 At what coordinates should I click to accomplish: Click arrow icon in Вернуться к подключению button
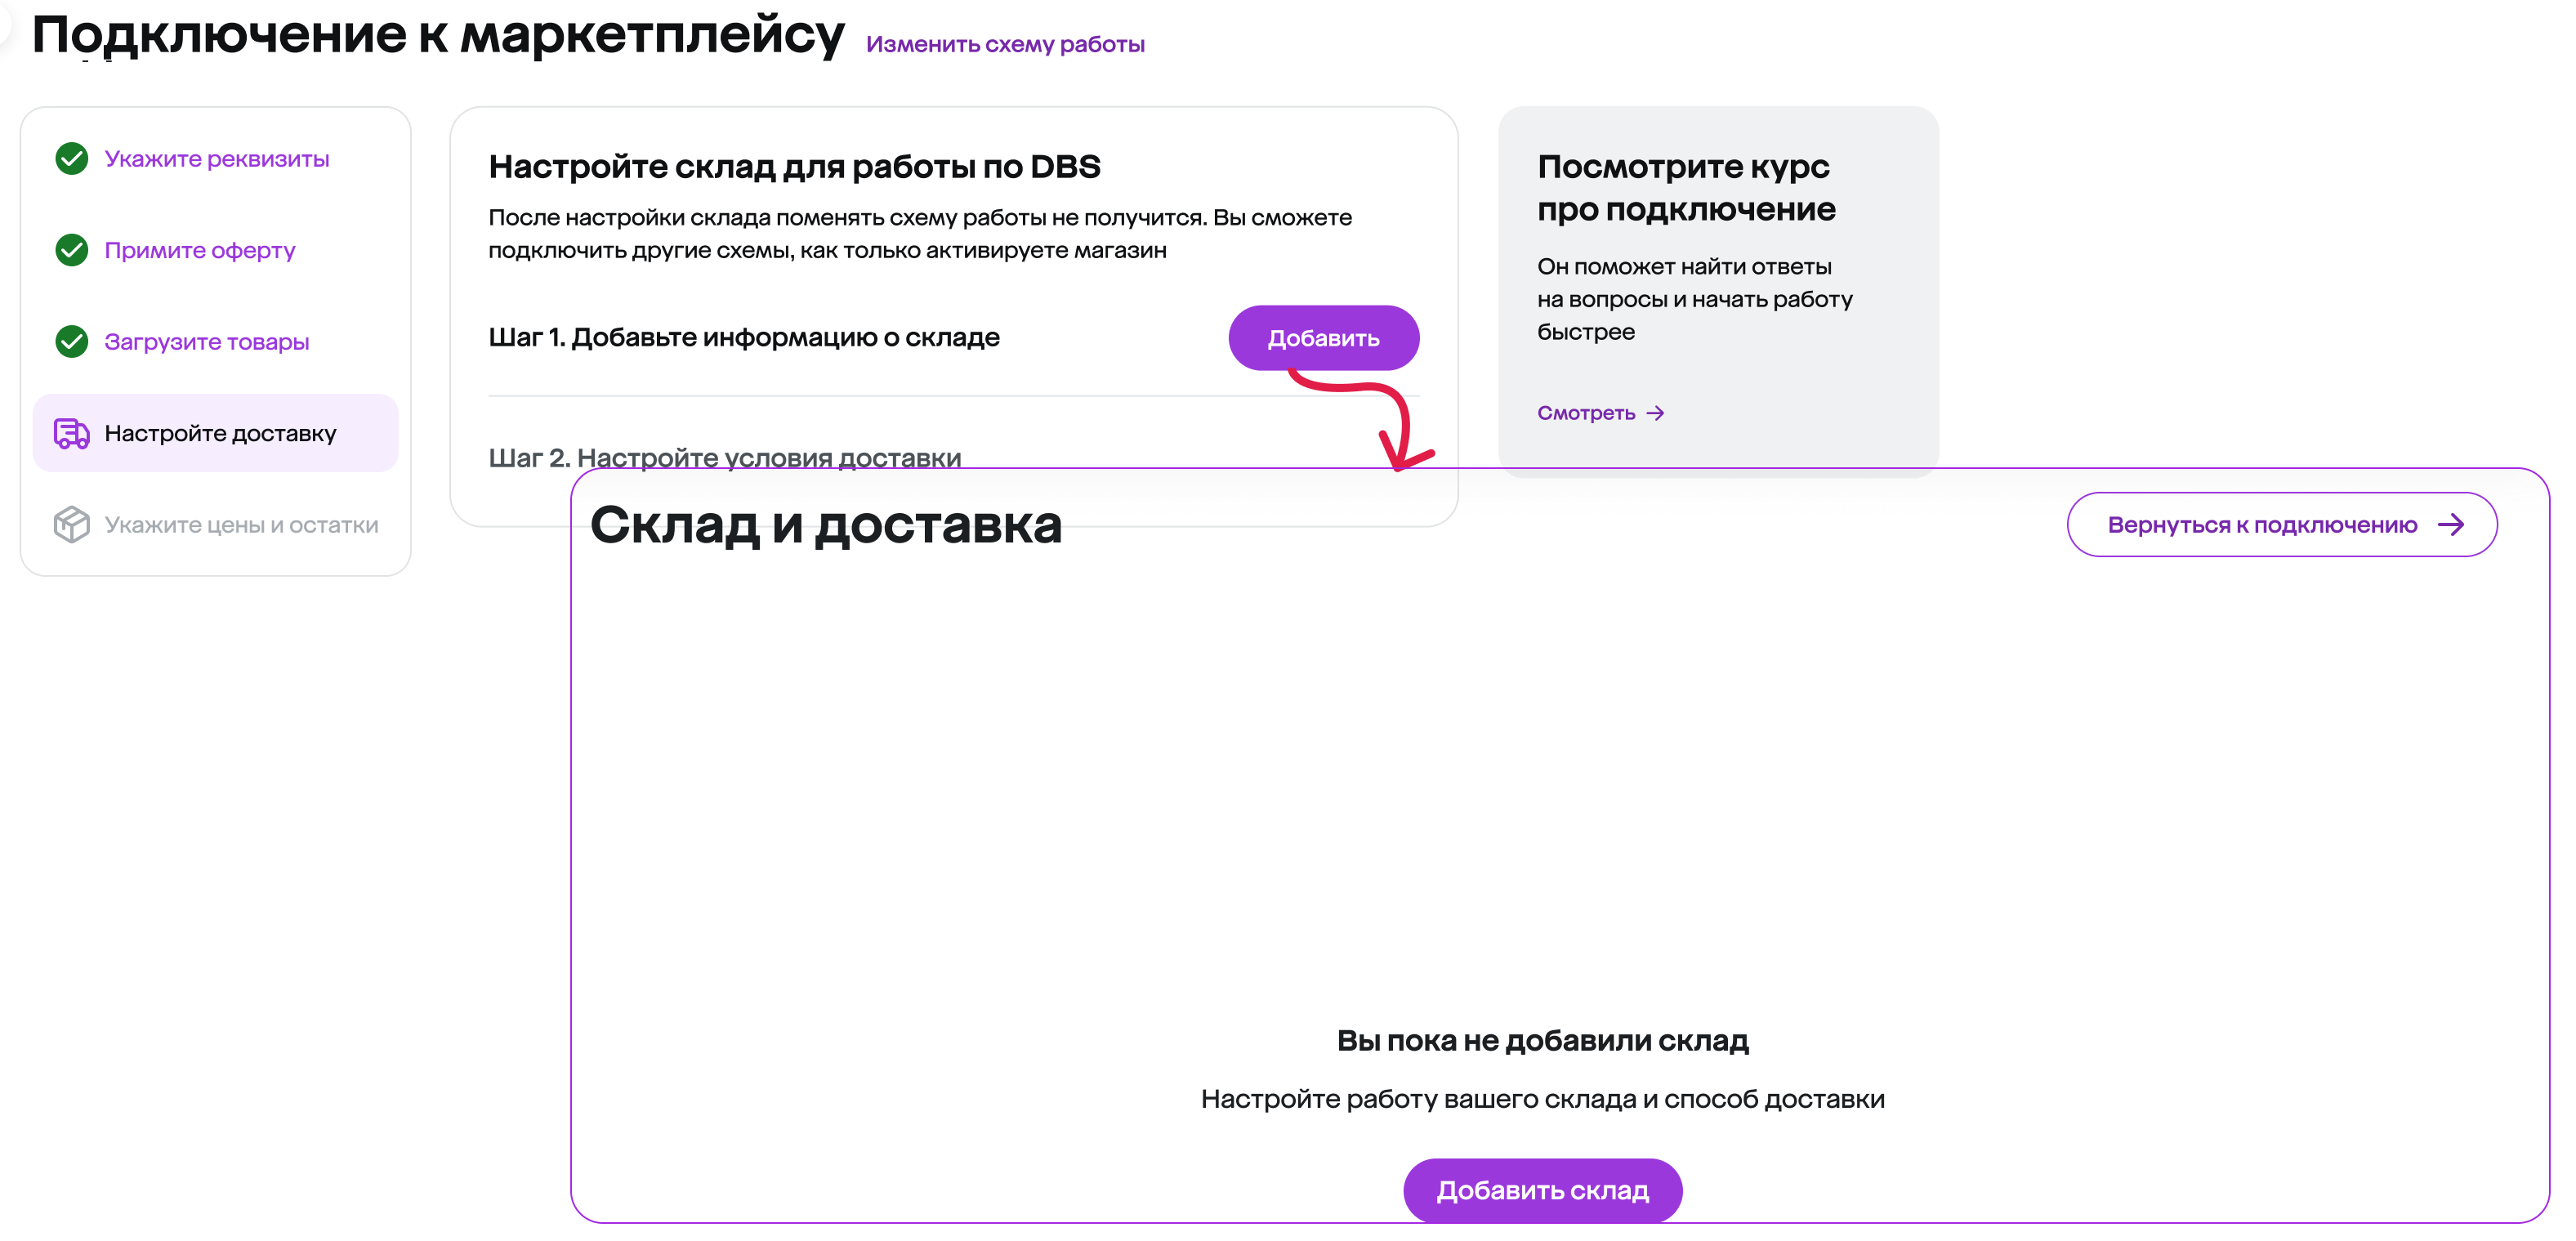2451,525
